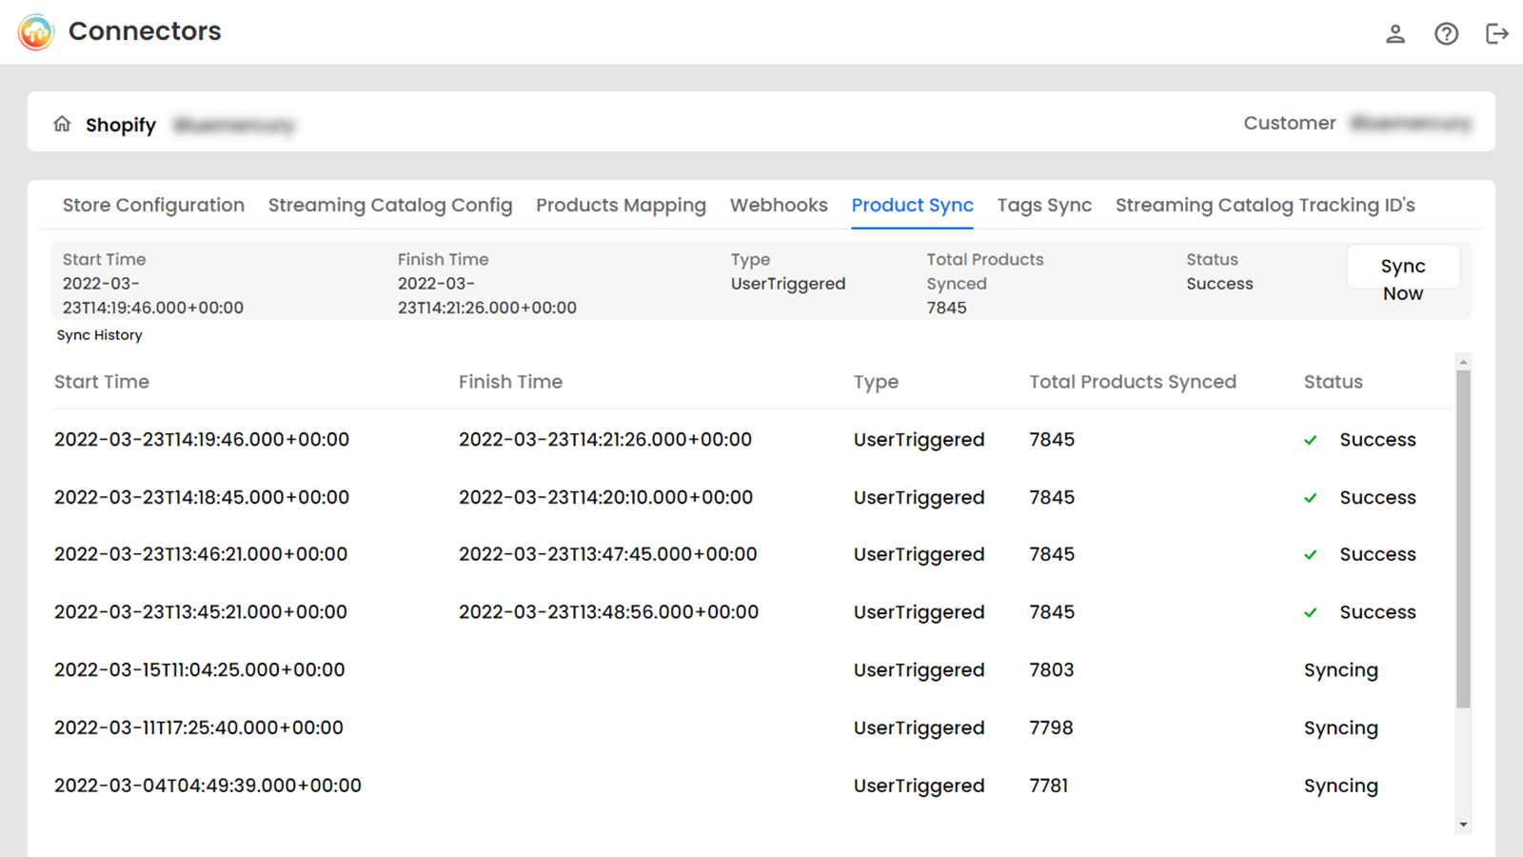Open the Store Configuration tab
Image resolution: width=1523 pixels, height=857 pixels.
point(153,205)
